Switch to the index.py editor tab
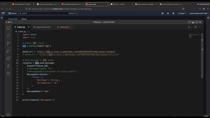The height and width of the screenshot is (118, 210). (21, 27)
